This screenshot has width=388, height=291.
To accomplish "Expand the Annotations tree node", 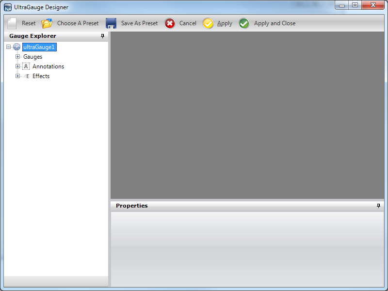I will (18, 66).
